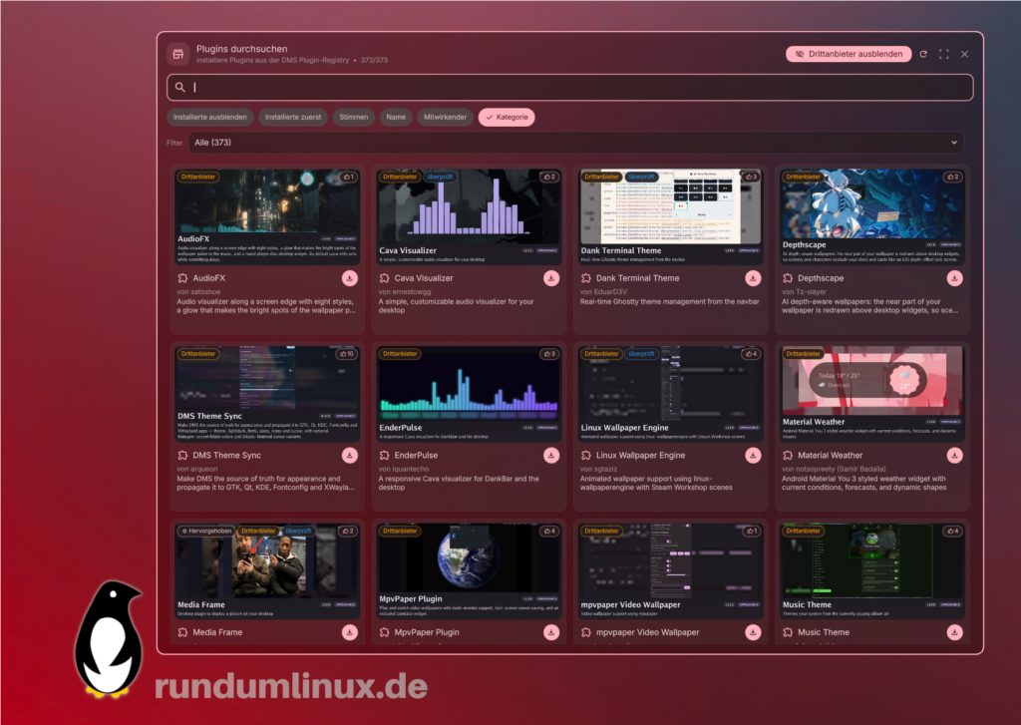The image size is (1021, 725).
Task: Download the DMS Theme Sync plugin
Action: 350,456
